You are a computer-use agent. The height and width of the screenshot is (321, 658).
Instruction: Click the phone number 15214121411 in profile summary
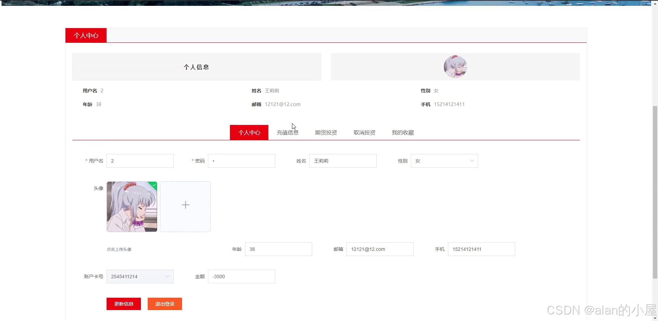pos(449,104)
